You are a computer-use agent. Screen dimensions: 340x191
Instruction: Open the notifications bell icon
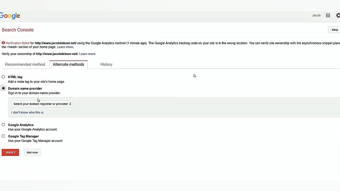point(338,15)
